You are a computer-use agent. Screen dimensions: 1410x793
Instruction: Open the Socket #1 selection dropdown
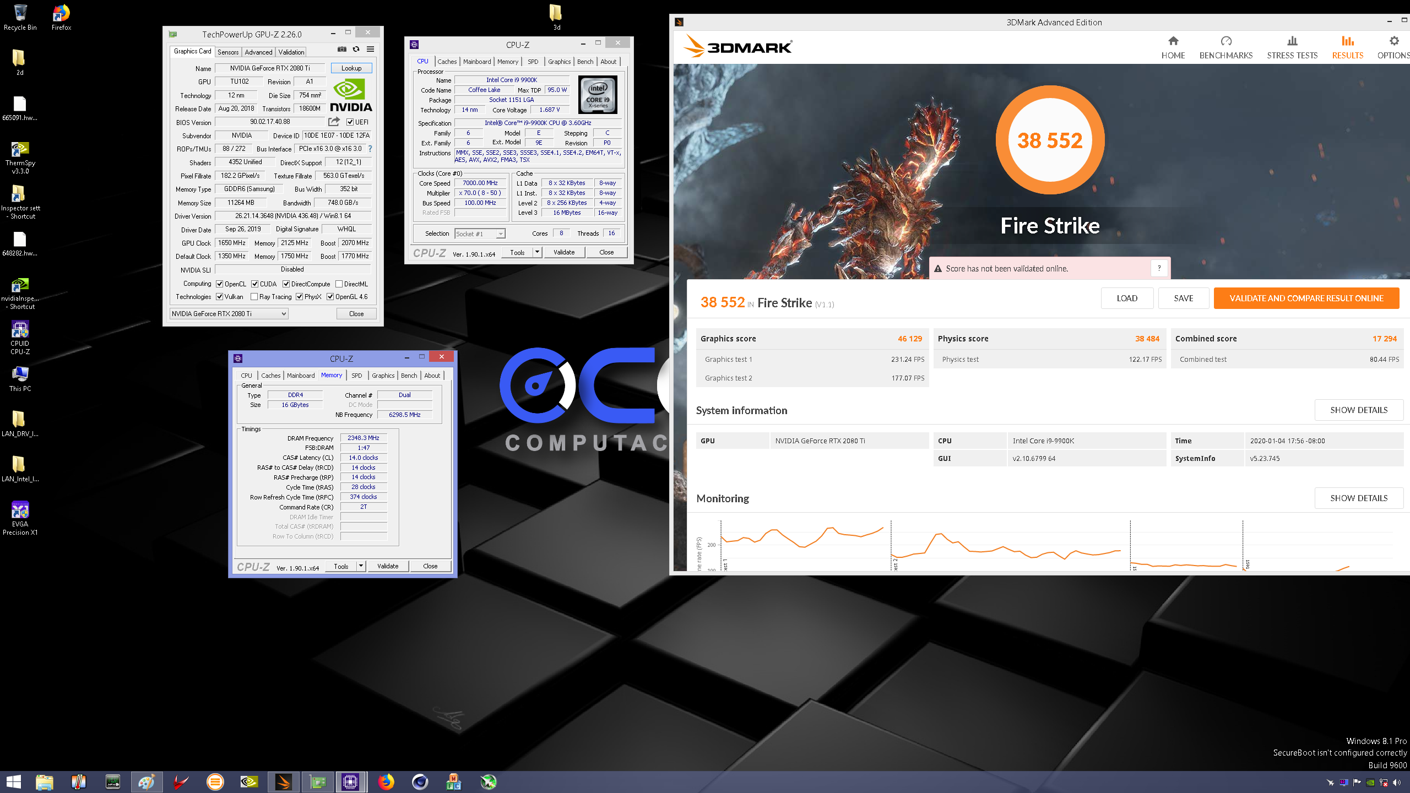point(480,234)
